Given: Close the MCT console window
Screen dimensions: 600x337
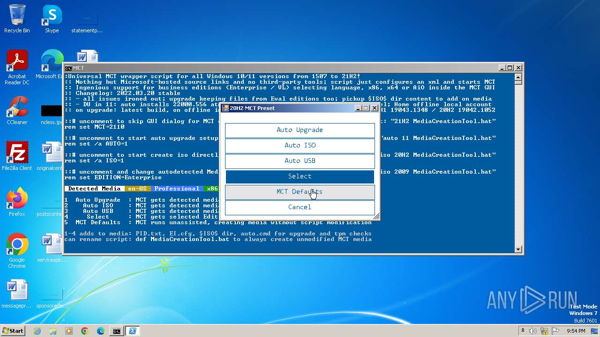Looking at the screenshot, I should pos(518,68).
